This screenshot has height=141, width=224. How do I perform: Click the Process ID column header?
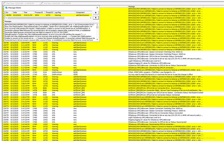pyautogui.click(x=39, y=12)
